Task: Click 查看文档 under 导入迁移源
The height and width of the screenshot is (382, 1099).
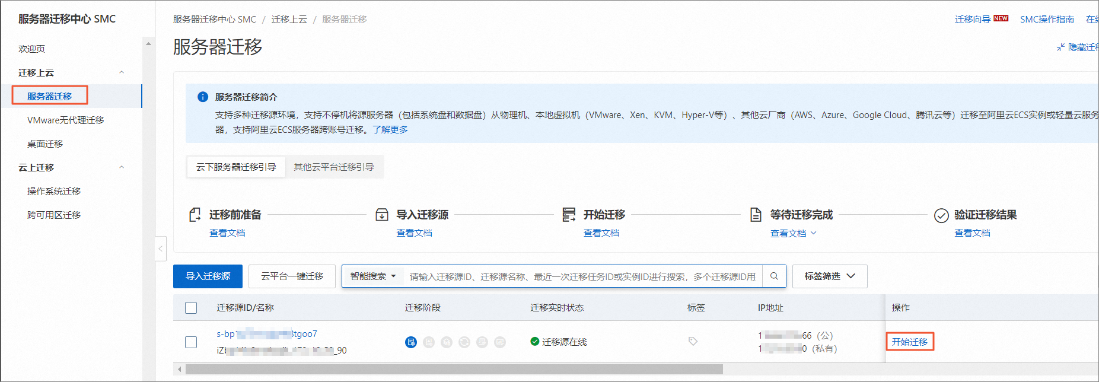Action: pyautogui.click(x=414, y=233)
